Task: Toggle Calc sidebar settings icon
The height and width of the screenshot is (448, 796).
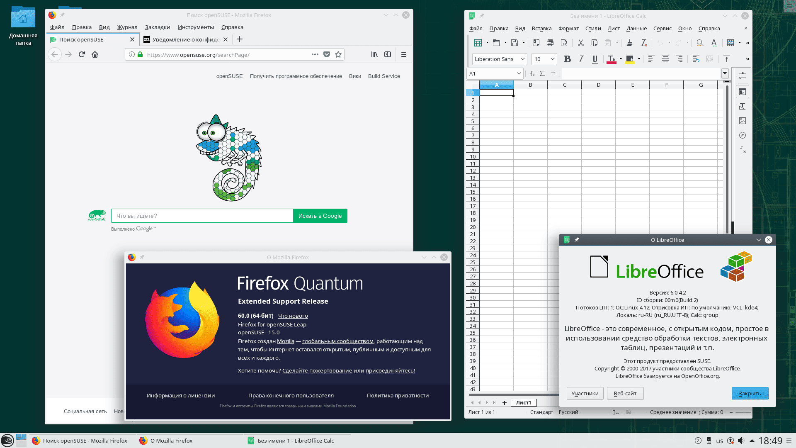Action: point(743,75)
